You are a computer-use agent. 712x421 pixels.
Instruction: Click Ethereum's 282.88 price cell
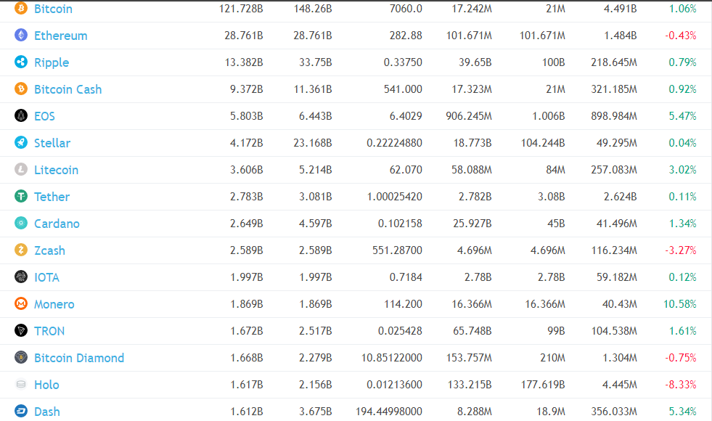click(405, 36)
